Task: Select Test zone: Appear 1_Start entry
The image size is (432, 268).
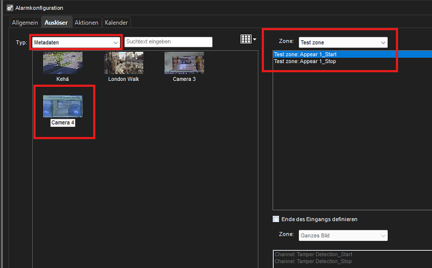Action: click(x=352, y=54)
